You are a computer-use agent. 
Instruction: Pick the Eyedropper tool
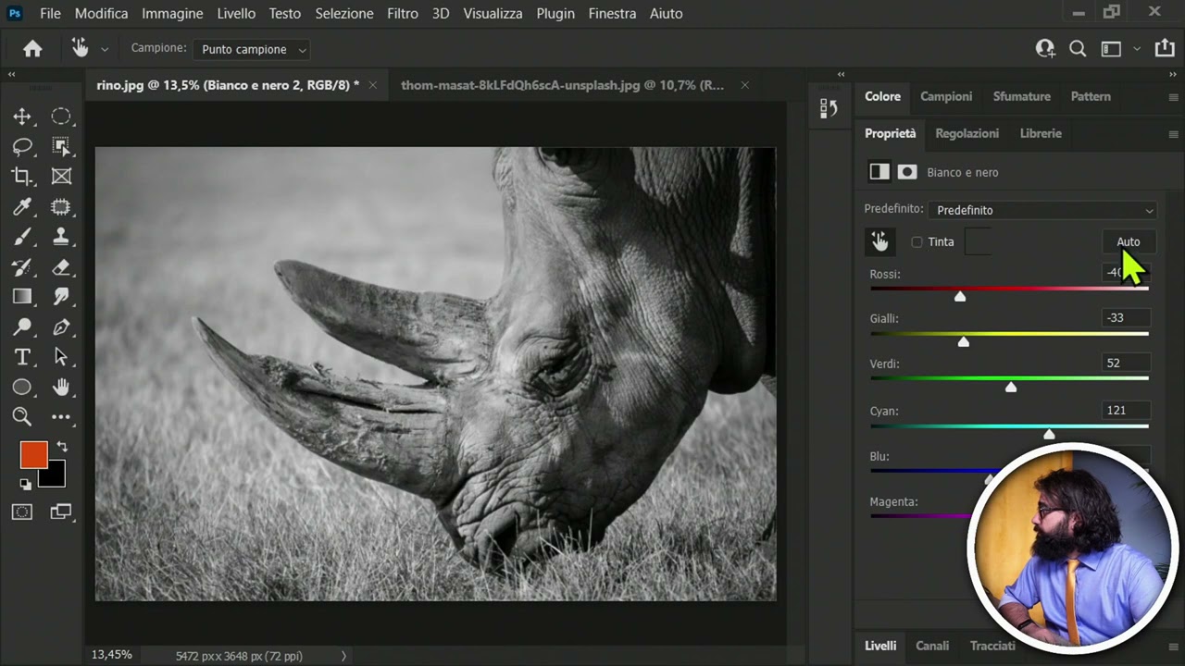point(22,206)
